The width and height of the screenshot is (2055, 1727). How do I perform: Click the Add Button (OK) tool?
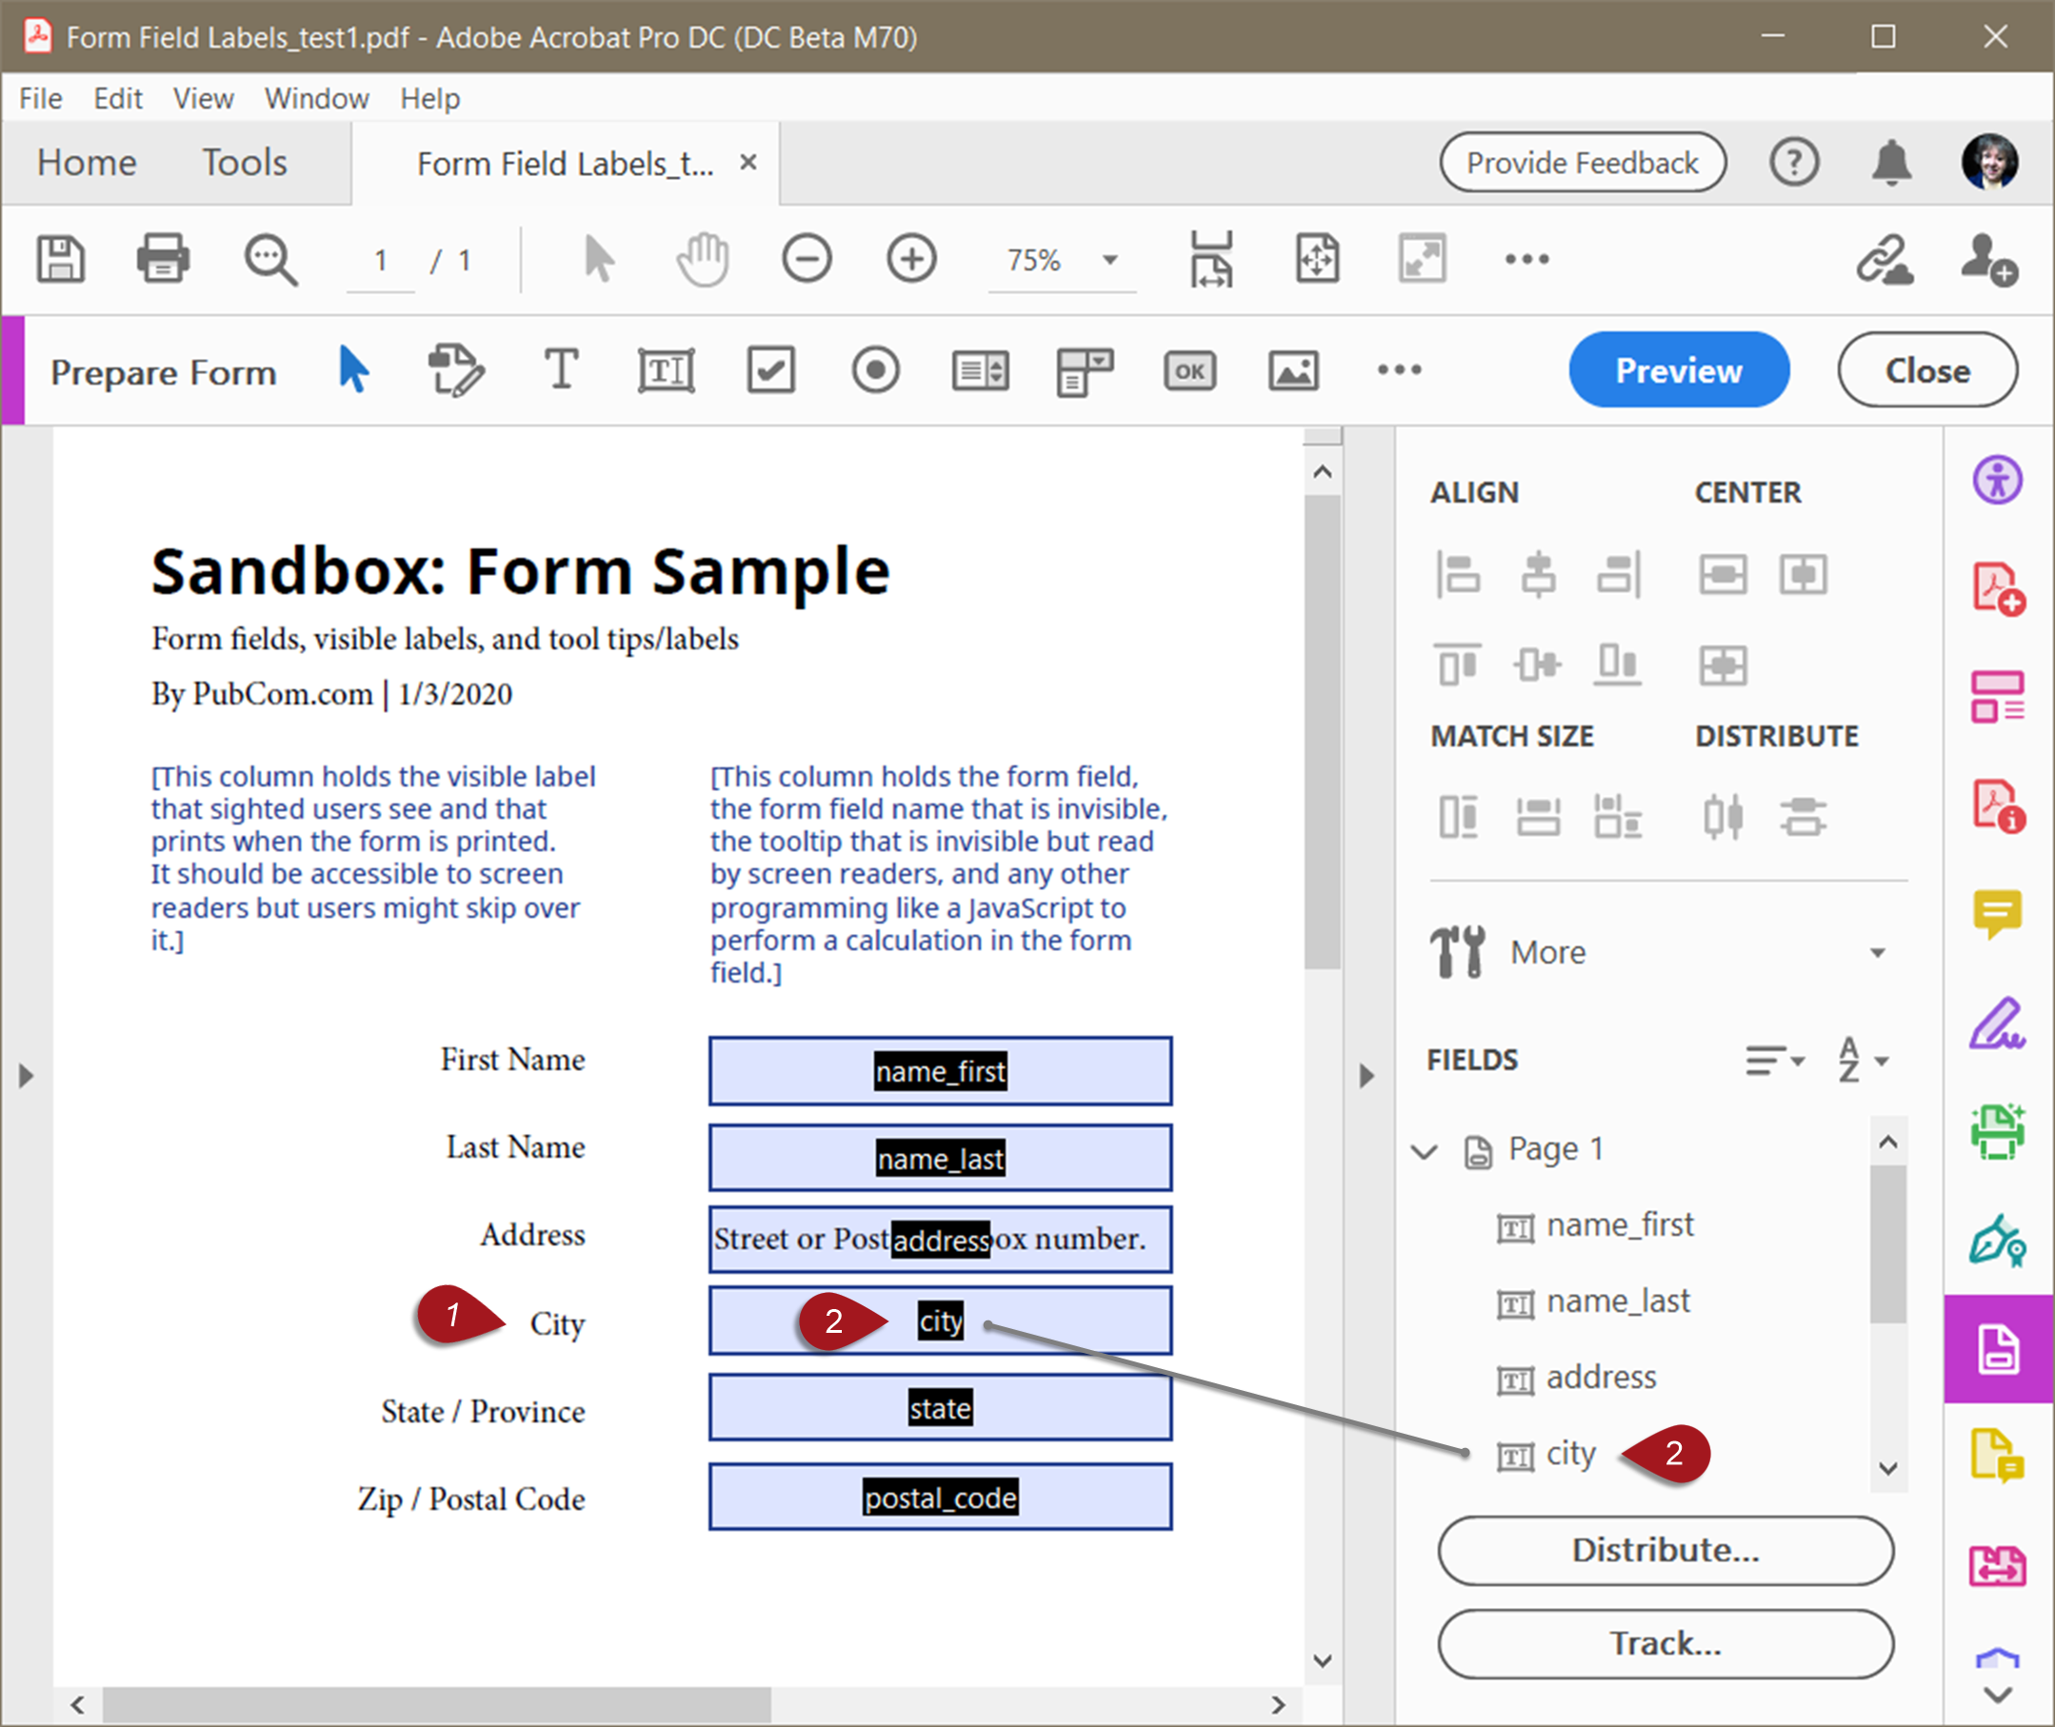1189,371
